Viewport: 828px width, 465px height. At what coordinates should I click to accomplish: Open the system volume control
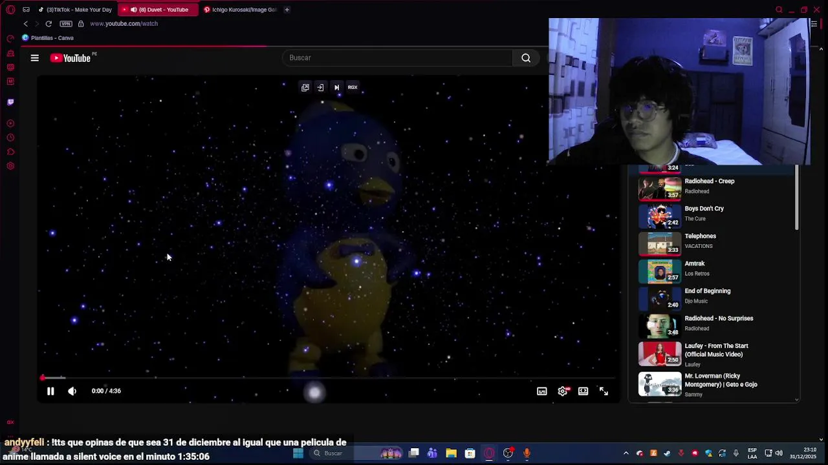click(x=779, y=453)
